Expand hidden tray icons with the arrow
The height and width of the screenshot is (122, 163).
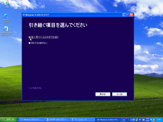pos(151,120)
